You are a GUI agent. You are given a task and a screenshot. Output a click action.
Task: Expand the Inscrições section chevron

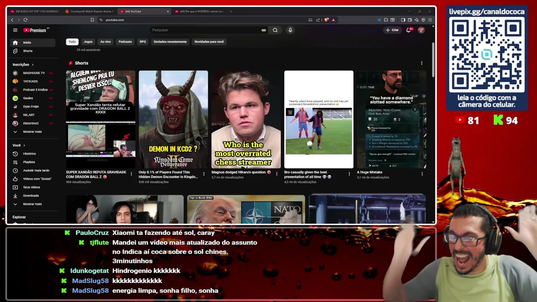coord(32,65)
